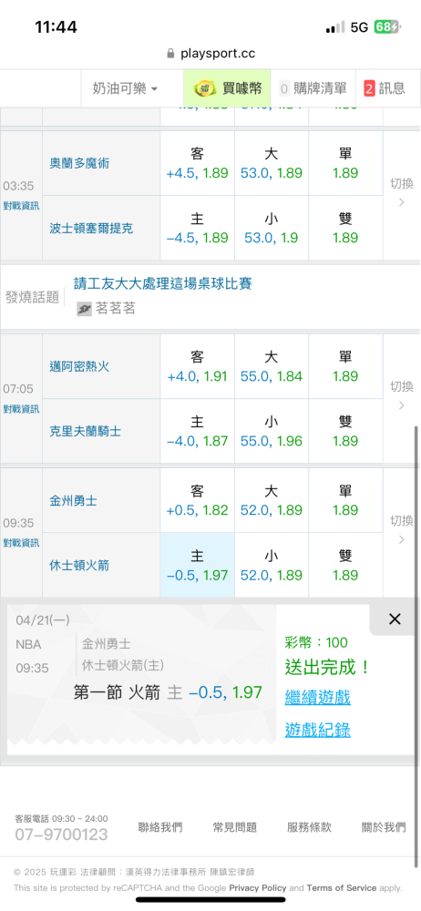
Task: Click the 茗茗茗 avatar icon
Action: click(85, 309)
